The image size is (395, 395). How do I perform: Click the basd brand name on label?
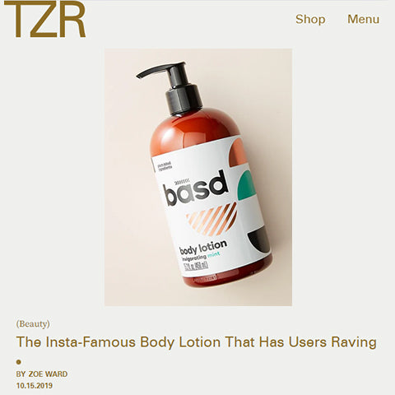[x=196, y=188]
